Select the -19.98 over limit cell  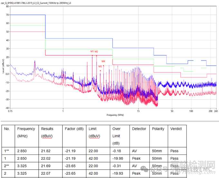(118, 158)
